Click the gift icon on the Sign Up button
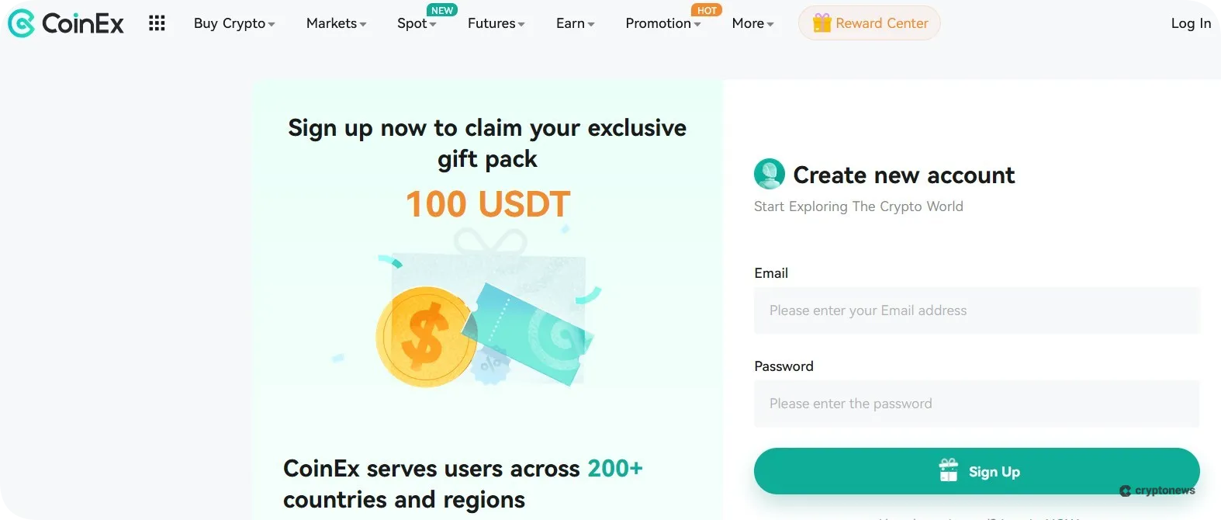The height and width of the screenshot is (520, 1221). [948, 470]
